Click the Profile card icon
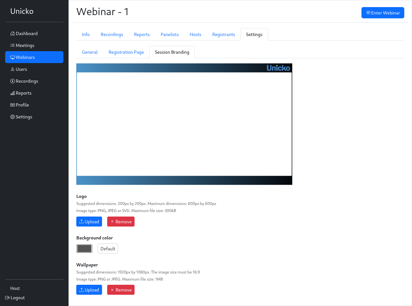 [x=13, y=105]
